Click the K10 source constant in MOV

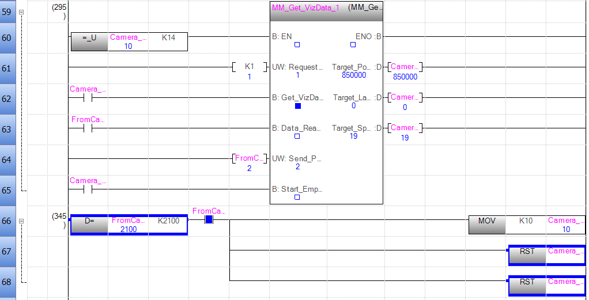point(526,221)
